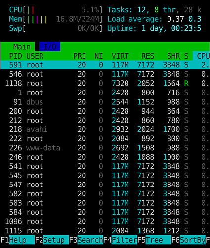
Task: Click the F1 Help button
Action: 18,240
